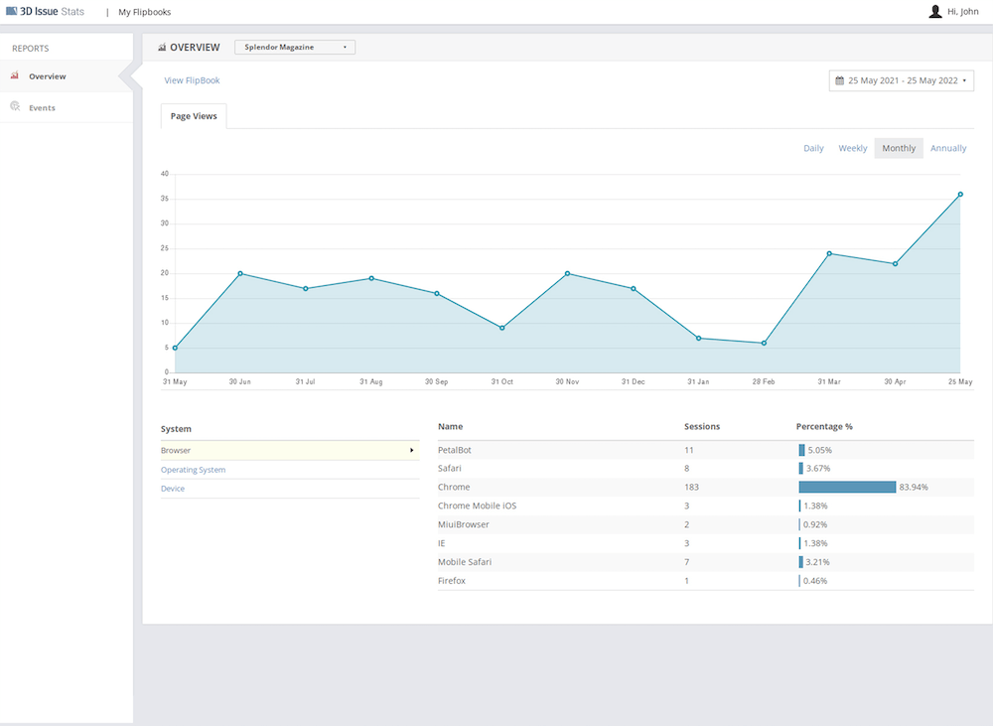Switch chart to Daily view
993x726 pixels.
813,148
